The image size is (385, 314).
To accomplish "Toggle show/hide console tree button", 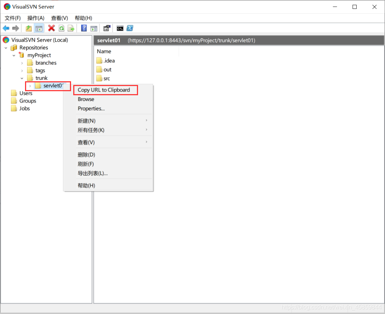I will pos(39,28).
